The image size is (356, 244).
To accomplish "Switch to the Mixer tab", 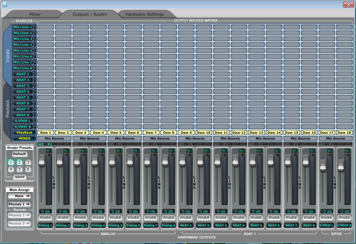I will point(35,14).
